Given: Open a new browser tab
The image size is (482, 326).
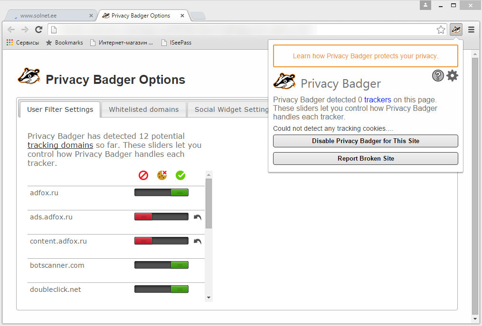Looking at the screenshot, I should (x=198, y=16).
